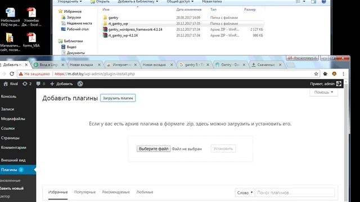This screenshot has height=202, width=360.
Task: Click admin avatar in admin bar
Action: [339, 84]
